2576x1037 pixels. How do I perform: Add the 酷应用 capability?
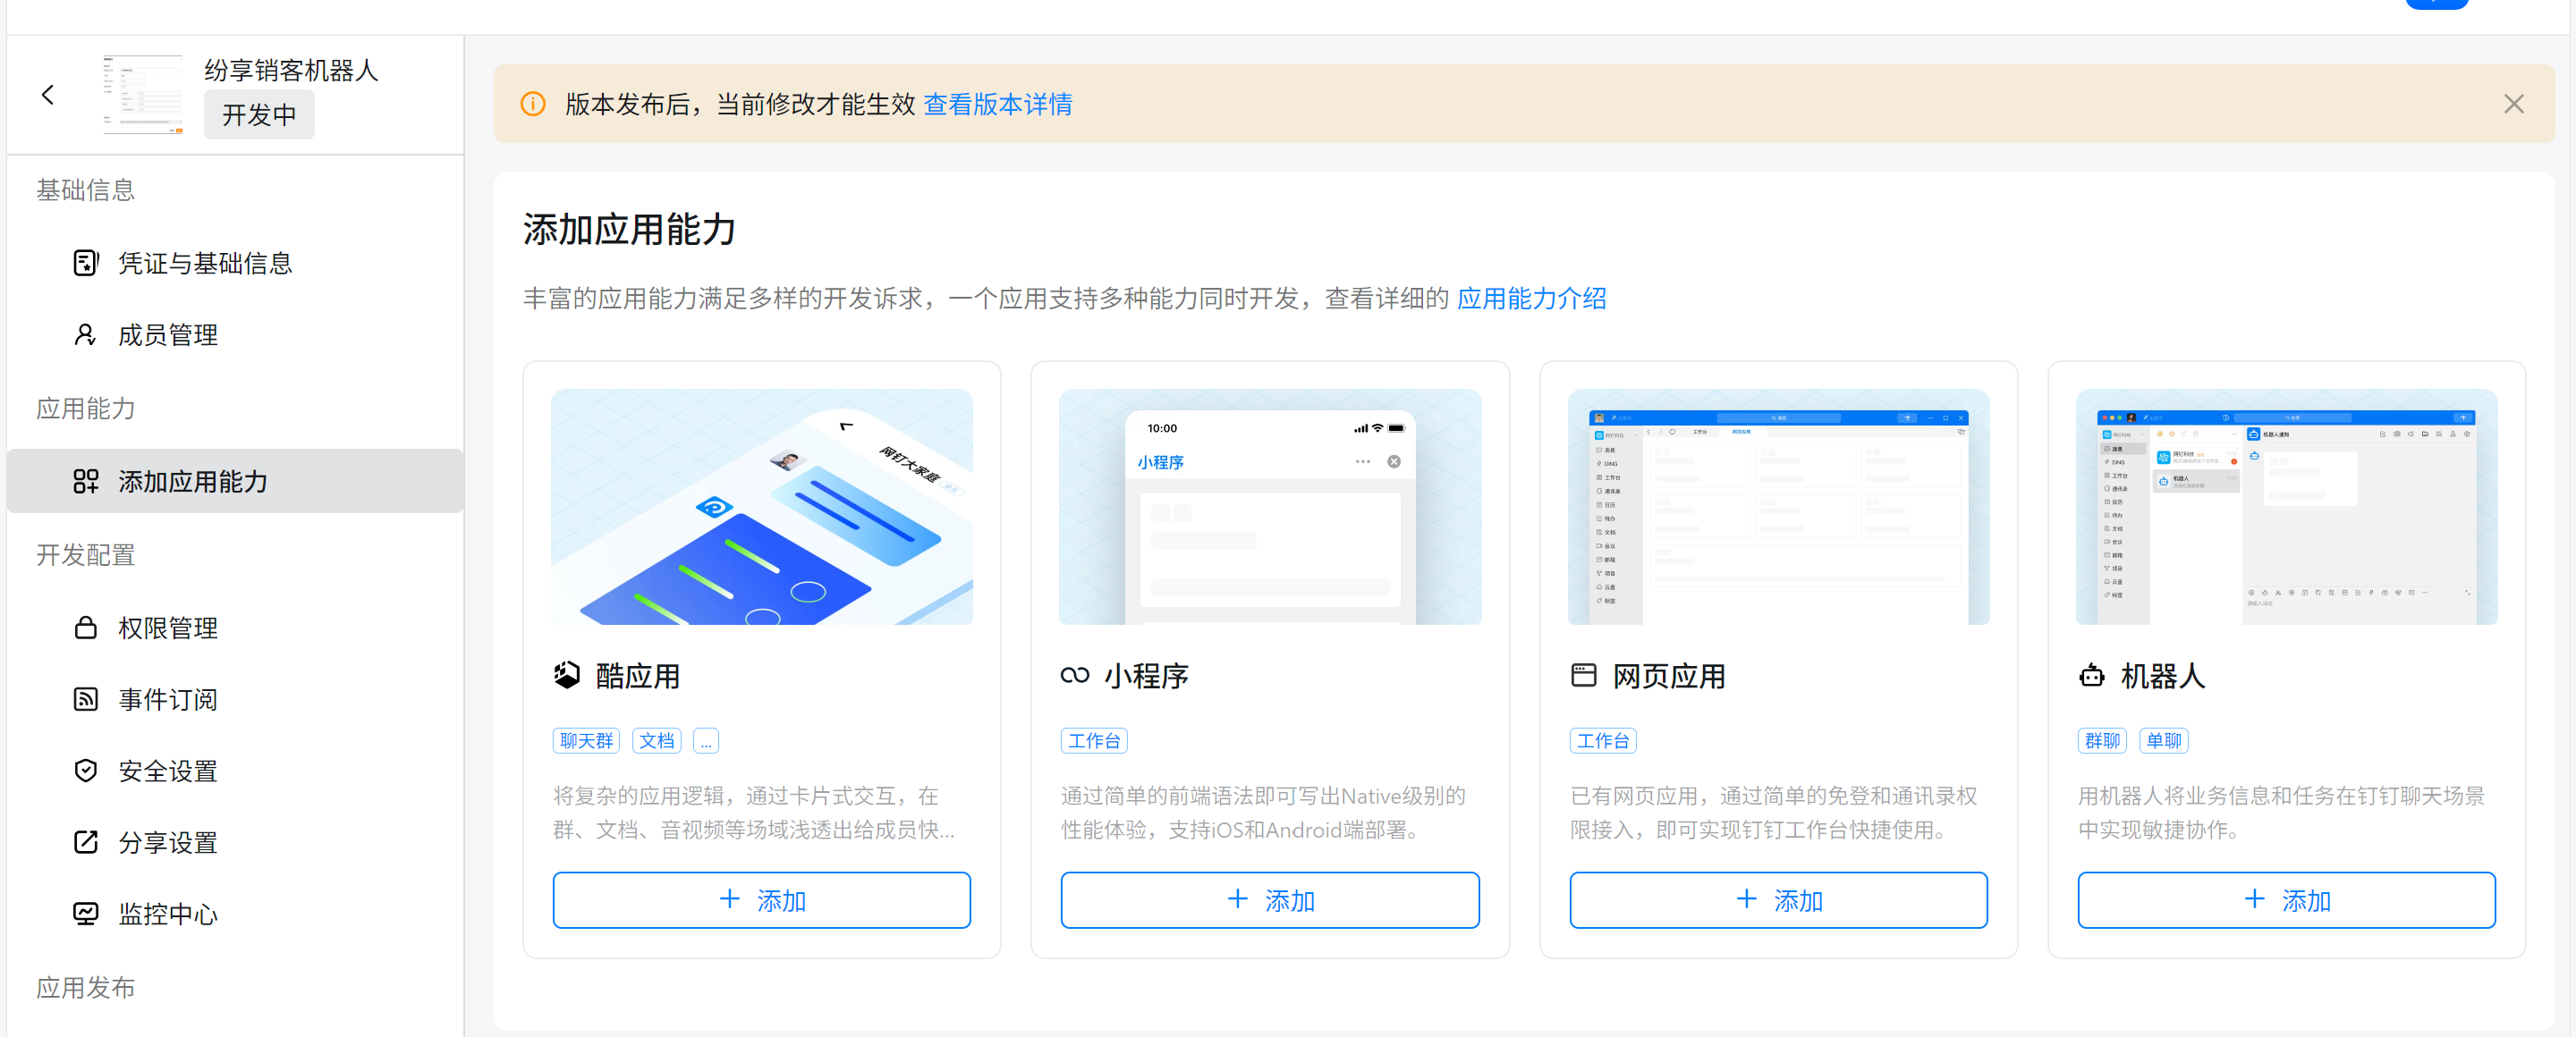[761, 900]
